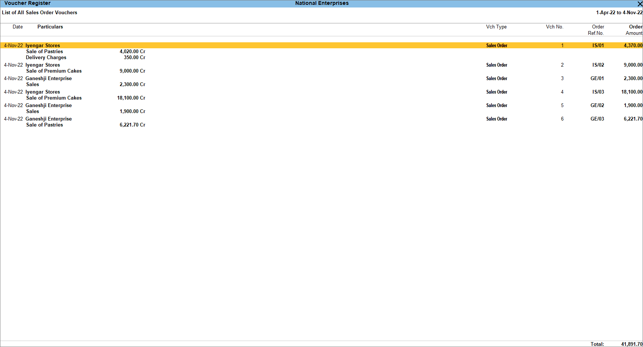643x347 pixels.
Task: Click the Vch Type column header
Action: click(x=496, y=27)
